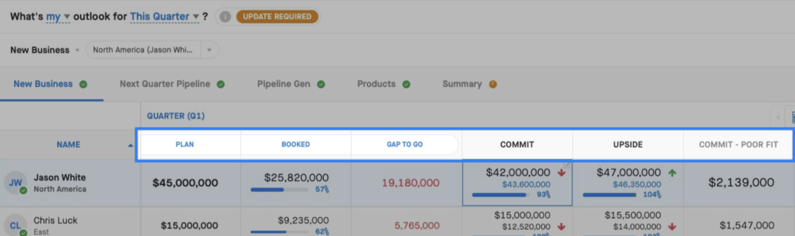Click green check icon on Next Quarter Pipeline
The image size is (795, 236).
pyautogui.click(x=221, y=84)
